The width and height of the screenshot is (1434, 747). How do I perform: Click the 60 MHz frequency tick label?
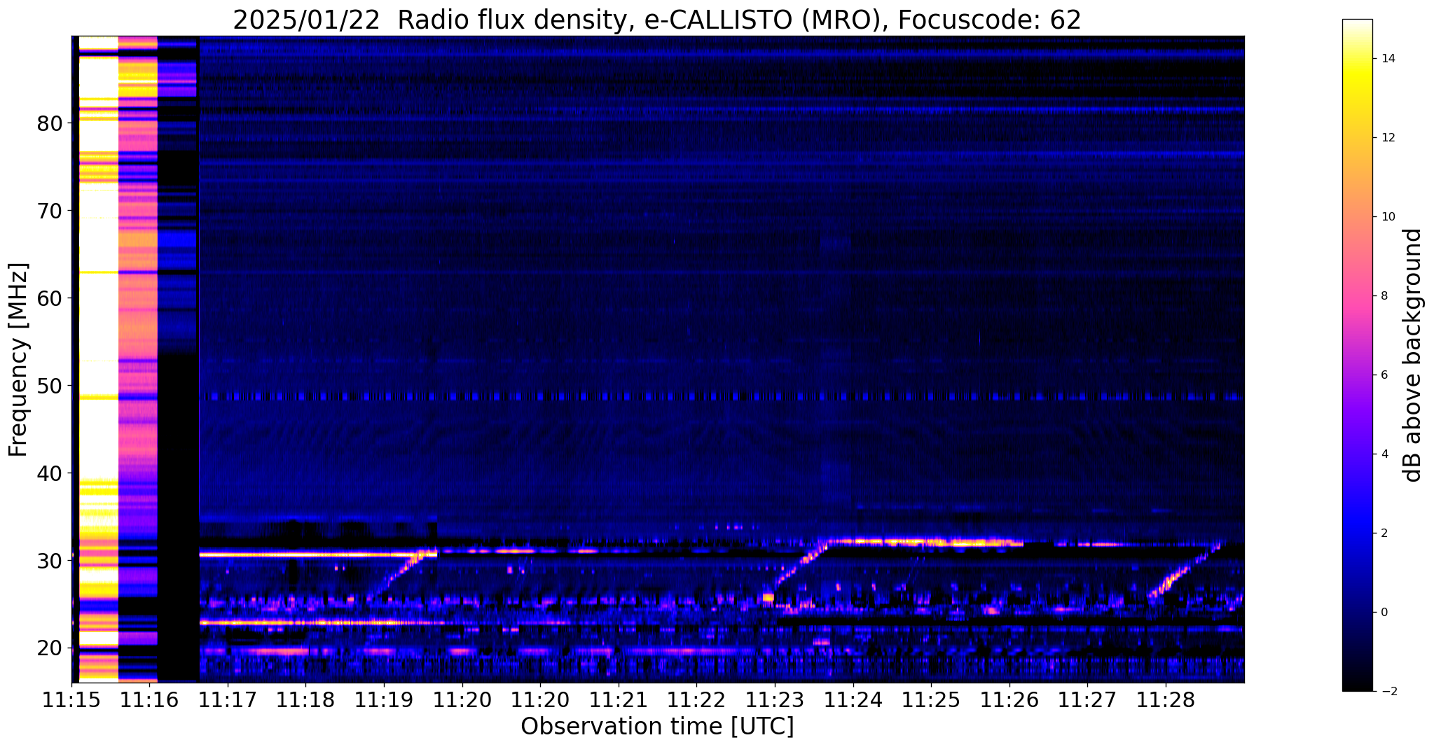coord(50,298)
